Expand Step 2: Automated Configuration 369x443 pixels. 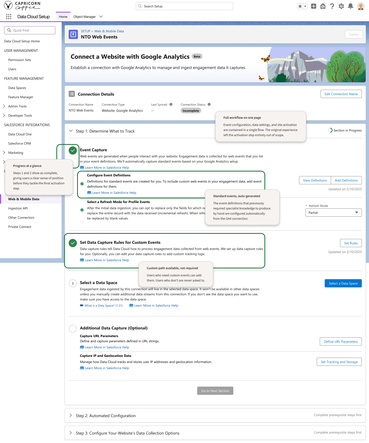point(71,415)
